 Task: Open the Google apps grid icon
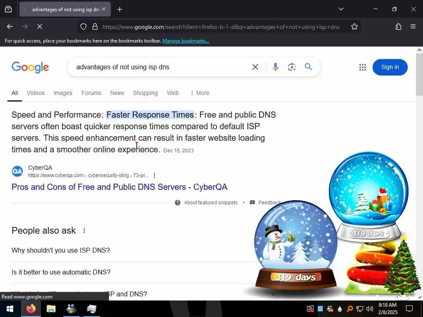pyautogui.click(x=363, y=67)
